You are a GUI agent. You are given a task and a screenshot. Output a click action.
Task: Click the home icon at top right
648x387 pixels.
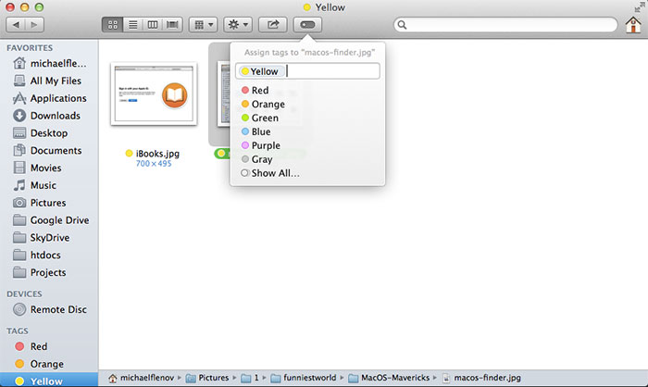pos(632,23)
